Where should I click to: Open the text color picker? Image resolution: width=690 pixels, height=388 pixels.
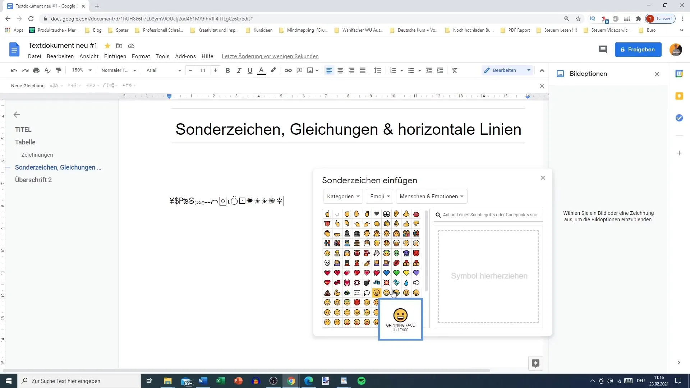[x=262, y=70]
